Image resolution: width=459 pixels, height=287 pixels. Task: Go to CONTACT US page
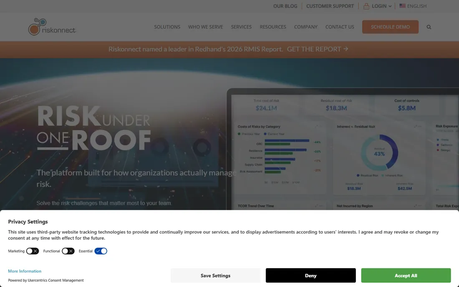point(340,27)
